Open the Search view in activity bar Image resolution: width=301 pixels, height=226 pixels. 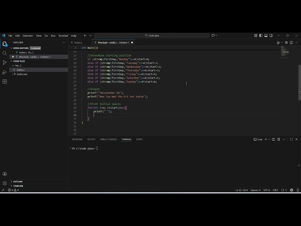point(5,53)
